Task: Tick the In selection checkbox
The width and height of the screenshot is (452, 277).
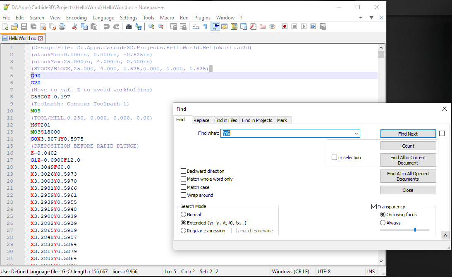Action: click(335, 158)
